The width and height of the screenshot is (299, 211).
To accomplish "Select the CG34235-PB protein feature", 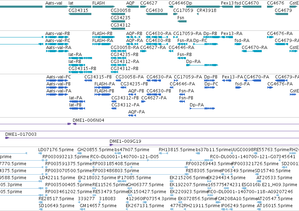I will click(123, 87).
